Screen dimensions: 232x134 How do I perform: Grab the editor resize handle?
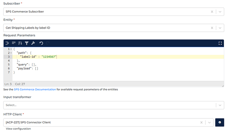click(223, 86)
